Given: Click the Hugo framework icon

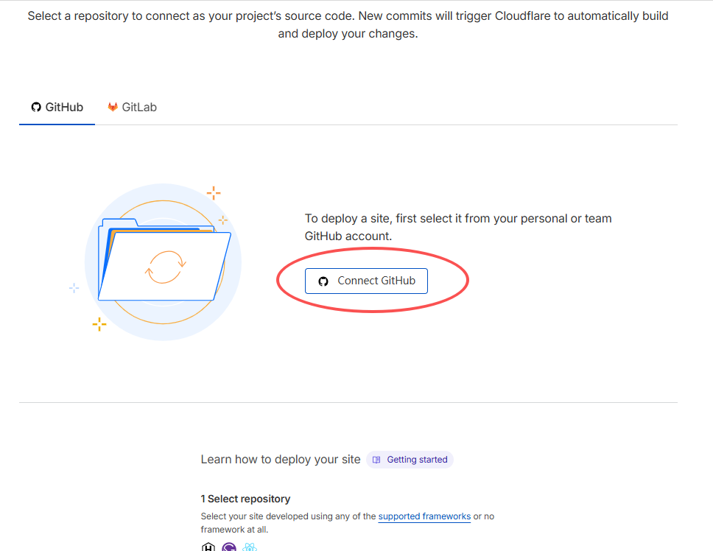Looking at the screenshot, I should pyautogui.click(x=208, y=547).
